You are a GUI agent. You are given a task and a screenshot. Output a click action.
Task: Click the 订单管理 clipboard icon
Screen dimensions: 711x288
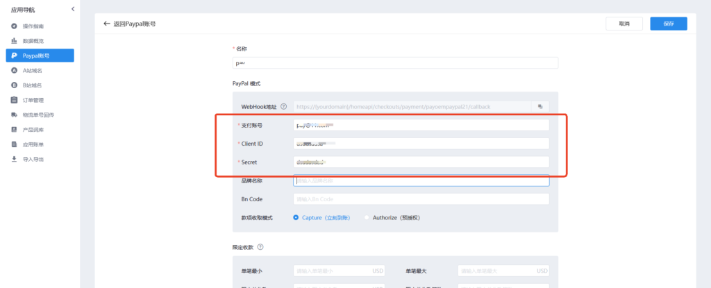coord(14,100)
